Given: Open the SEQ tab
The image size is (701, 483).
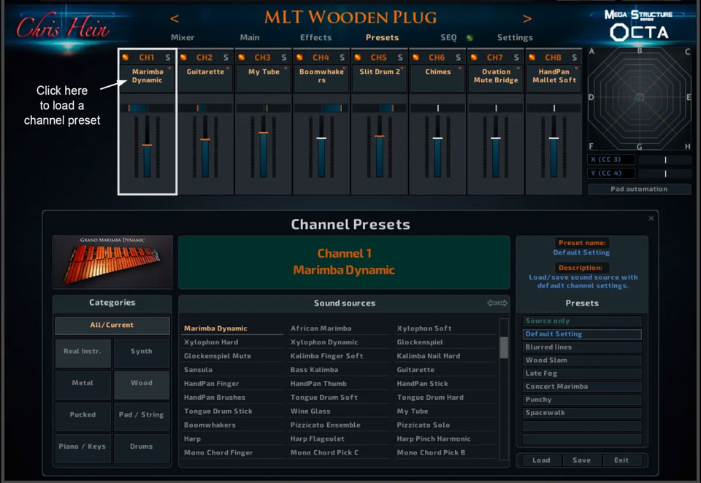Looking at the screenshot, I should coord(448,37).
